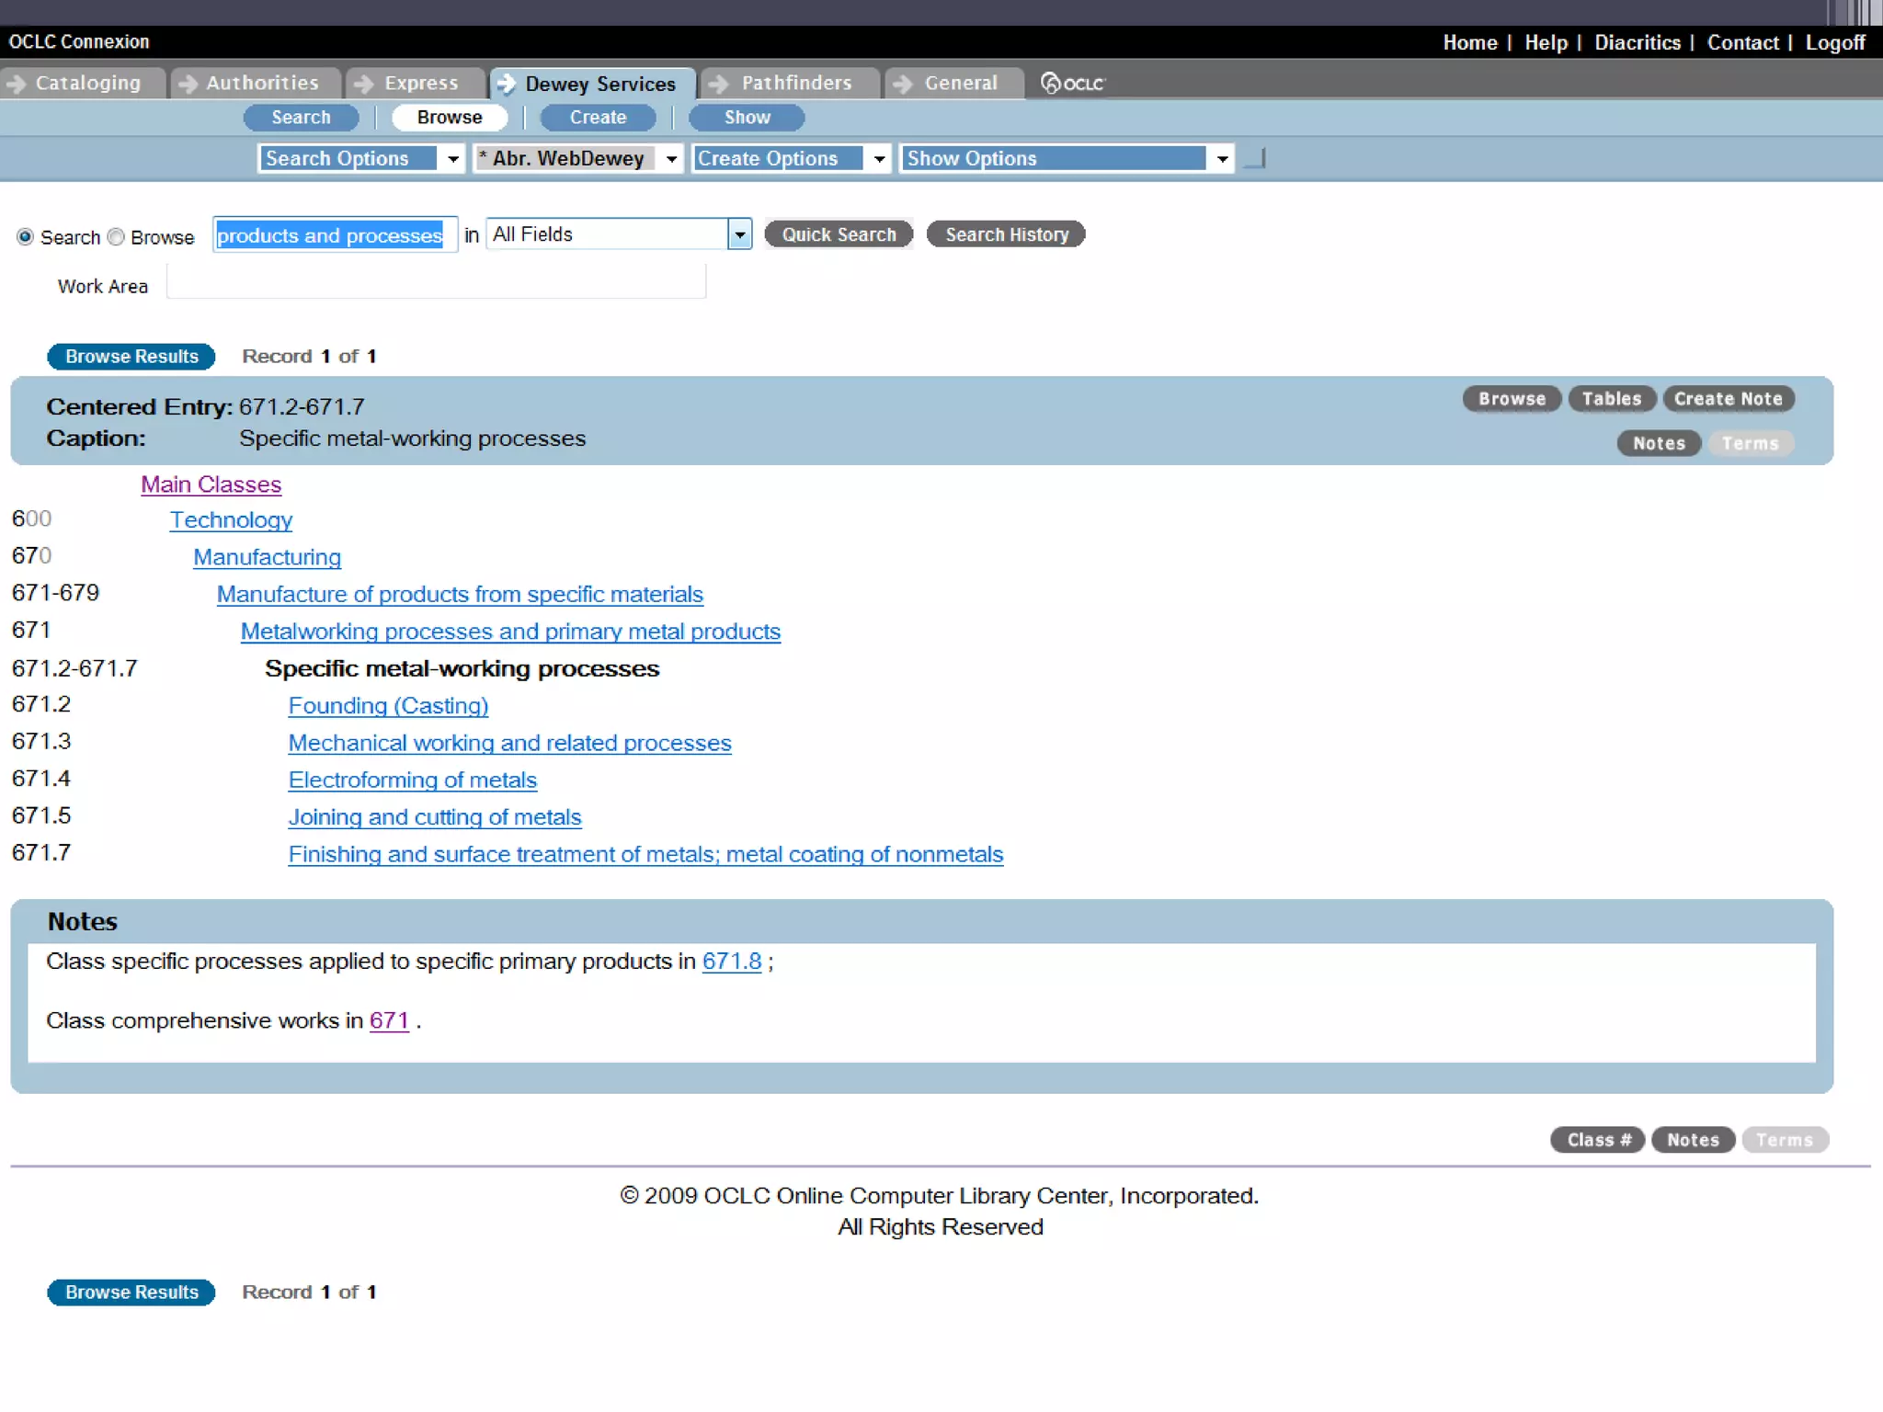Open the Show Options dropdown

click(x=1222, y=159)
